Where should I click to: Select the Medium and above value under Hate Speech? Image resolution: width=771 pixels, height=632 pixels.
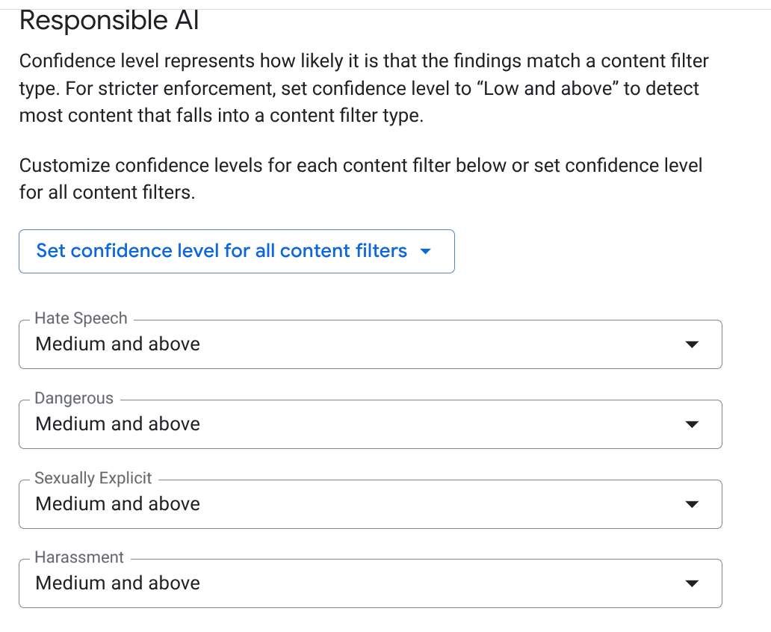tap(118, 344)
